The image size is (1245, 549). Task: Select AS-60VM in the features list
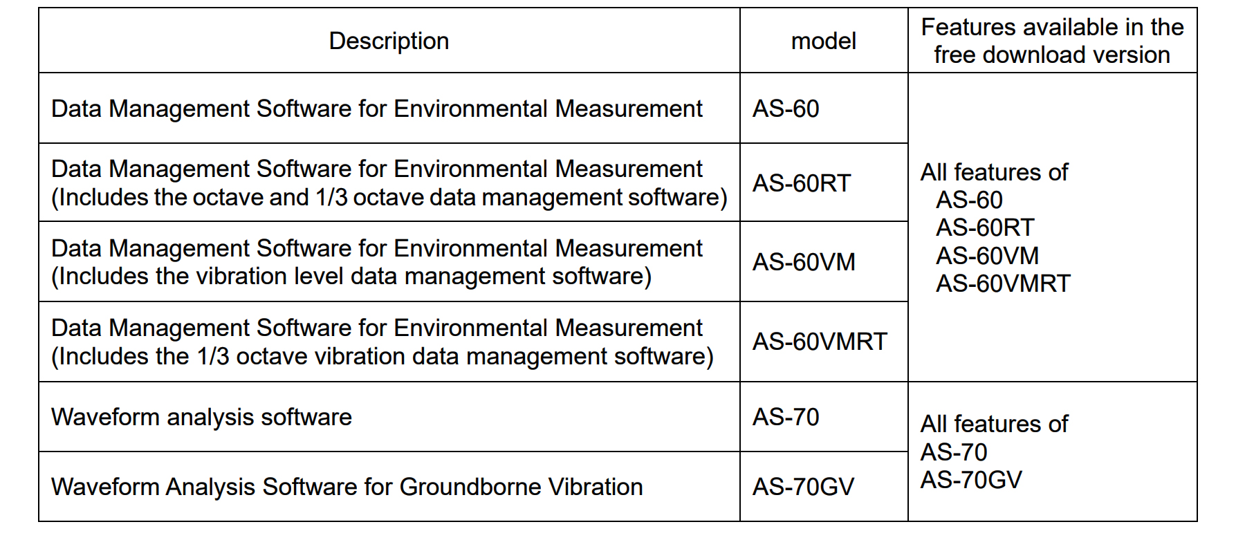click(988, 256)
